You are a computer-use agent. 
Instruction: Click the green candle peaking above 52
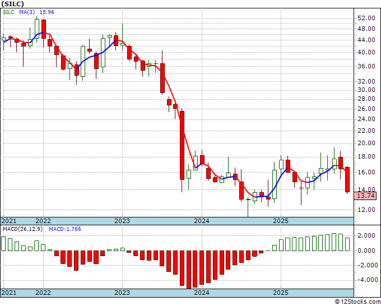click(36, 29)
